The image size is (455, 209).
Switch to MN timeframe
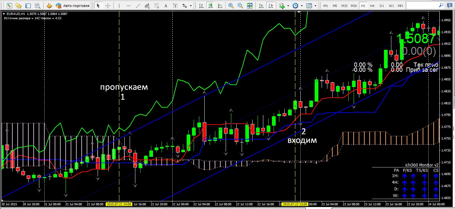point(400,6)
